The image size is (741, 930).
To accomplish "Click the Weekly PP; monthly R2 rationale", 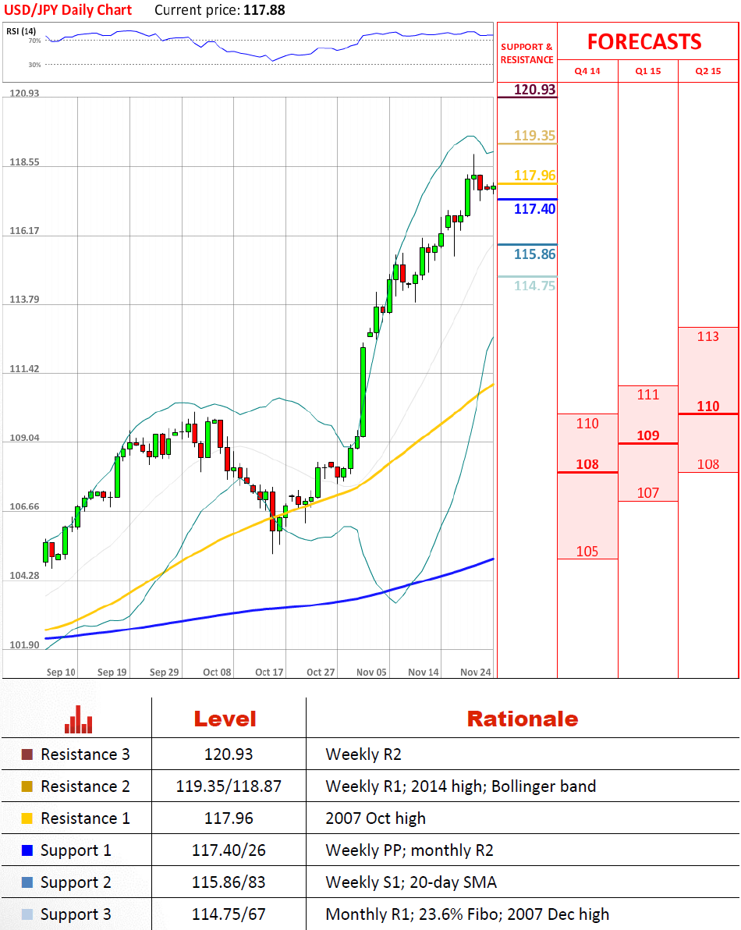I will click(x=409, y=850).
